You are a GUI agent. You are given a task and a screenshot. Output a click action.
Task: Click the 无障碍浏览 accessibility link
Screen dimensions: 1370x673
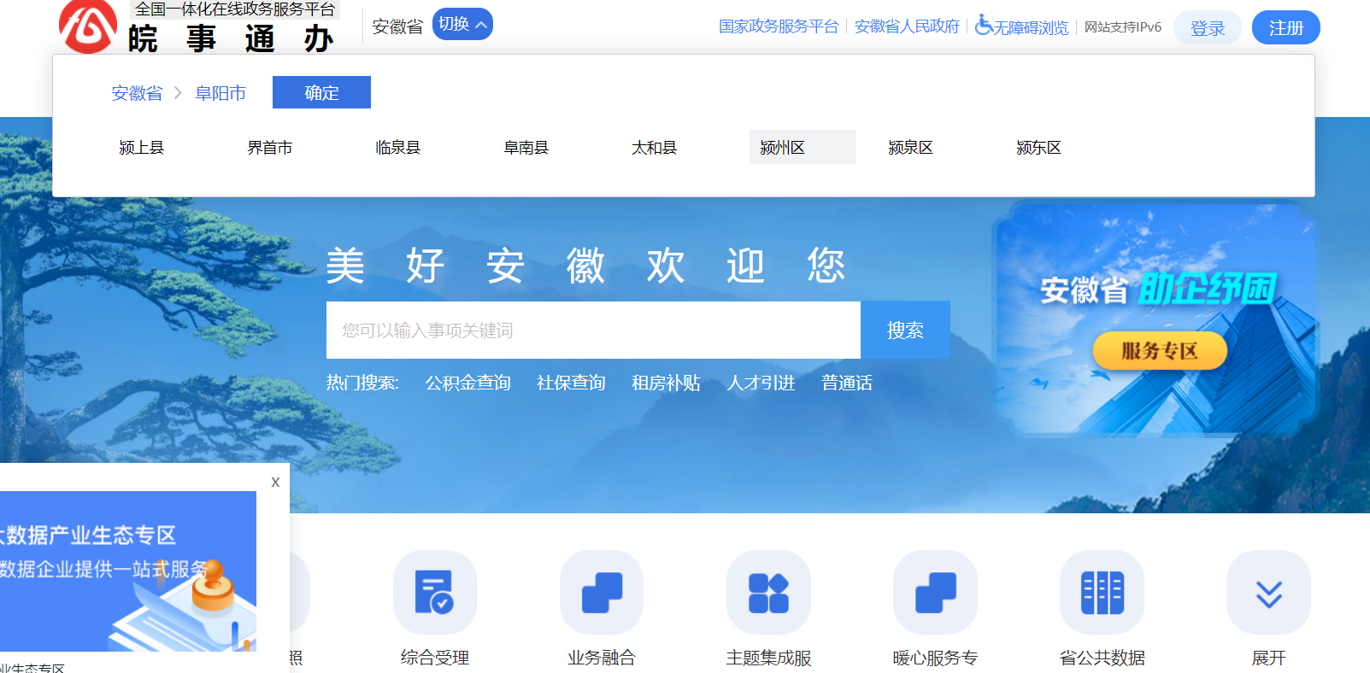click(1022, 27)
